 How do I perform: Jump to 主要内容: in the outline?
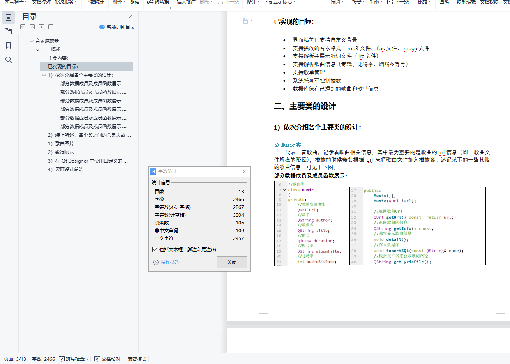click(58, 58)
